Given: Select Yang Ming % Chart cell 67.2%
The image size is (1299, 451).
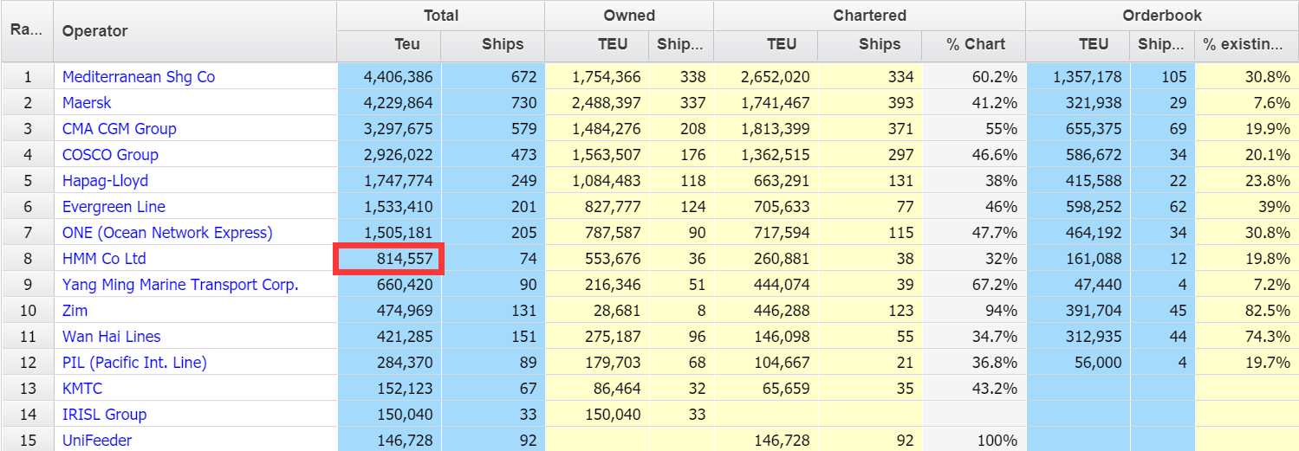Looking at the screenshot, I should 974,285.
